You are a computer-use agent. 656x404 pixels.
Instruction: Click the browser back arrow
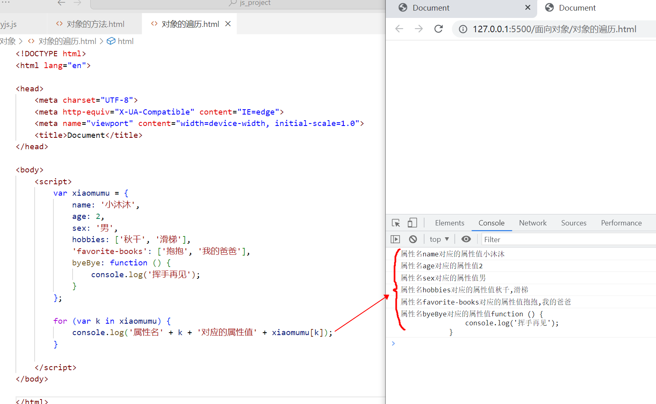(x=399, y=29)
